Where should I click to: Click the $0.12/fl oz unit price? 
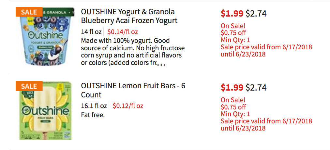[128, 106]
